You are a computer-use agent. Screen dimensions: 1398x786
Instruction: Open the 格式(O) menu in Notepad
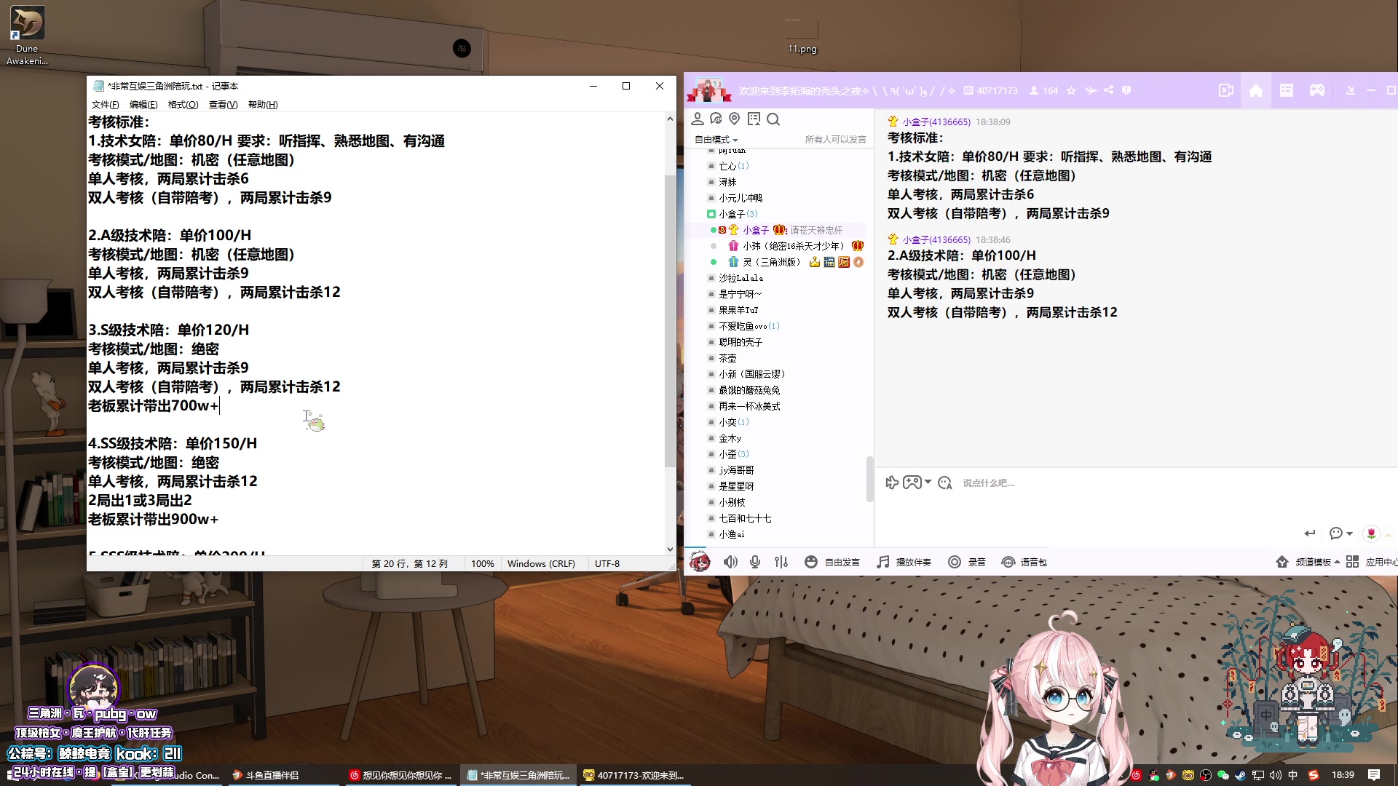coord(183,105)
